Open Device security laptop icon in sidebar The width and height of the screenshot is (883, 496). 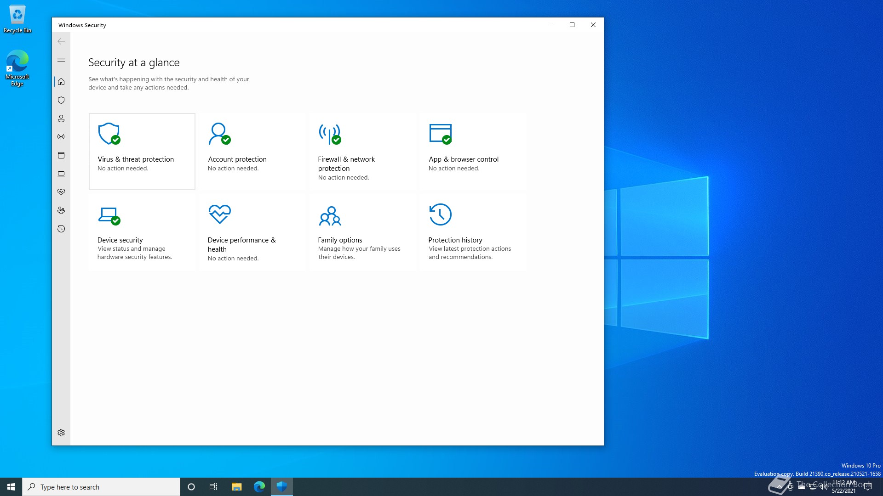click(61, 174)
